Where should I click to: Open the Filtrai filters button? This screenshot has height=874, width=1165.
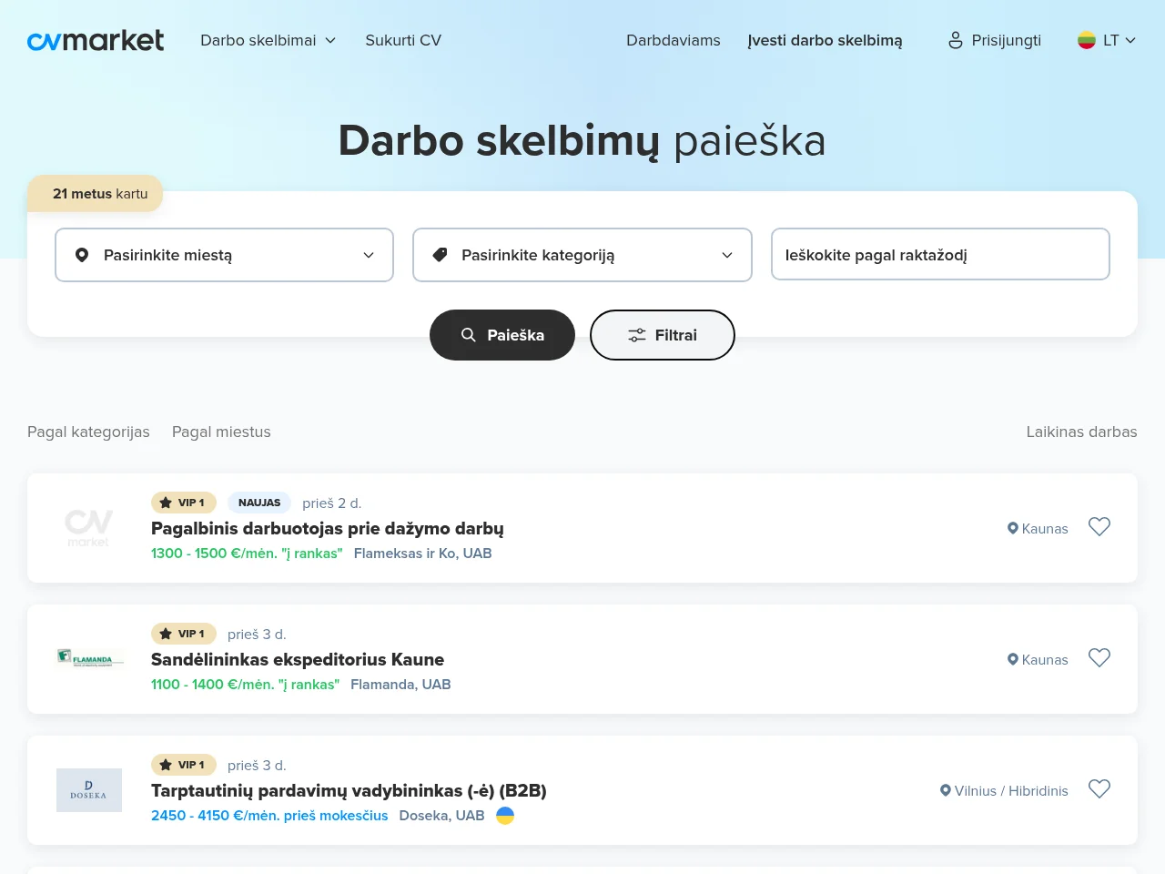click(663, 335)
